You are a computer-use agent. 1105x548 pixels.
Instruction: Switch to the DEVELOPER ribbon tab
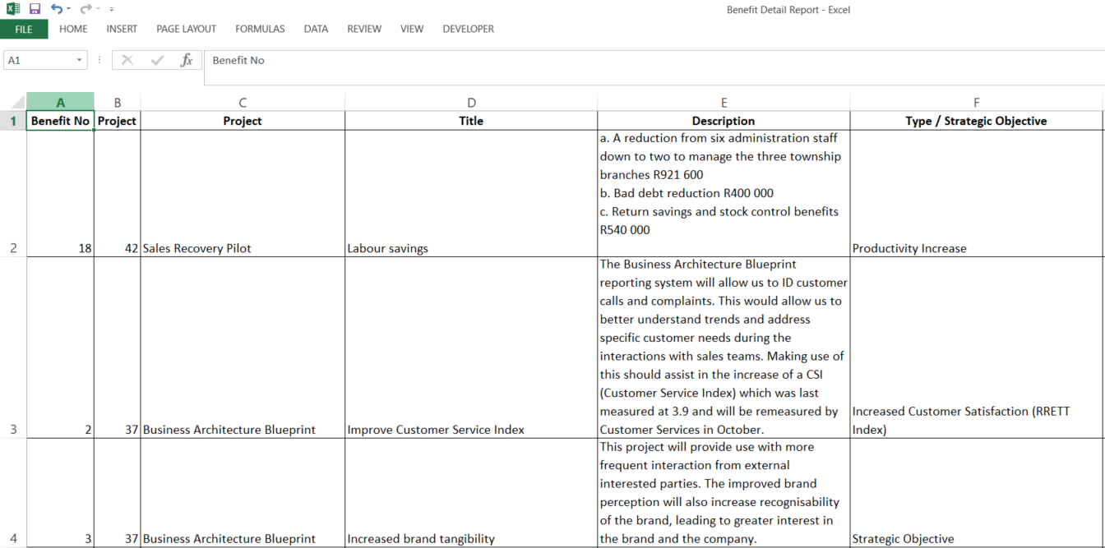tap(468, 28)
